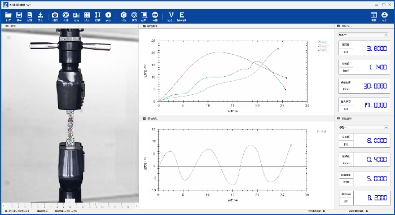395x215 pixels.
Task: Toggle the green series legend checkbox
Action: click(x=319, y=42)
